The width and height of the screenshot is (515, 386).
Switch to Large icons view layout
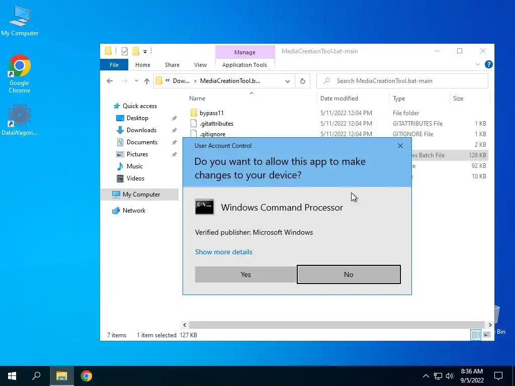pos(487,335)
